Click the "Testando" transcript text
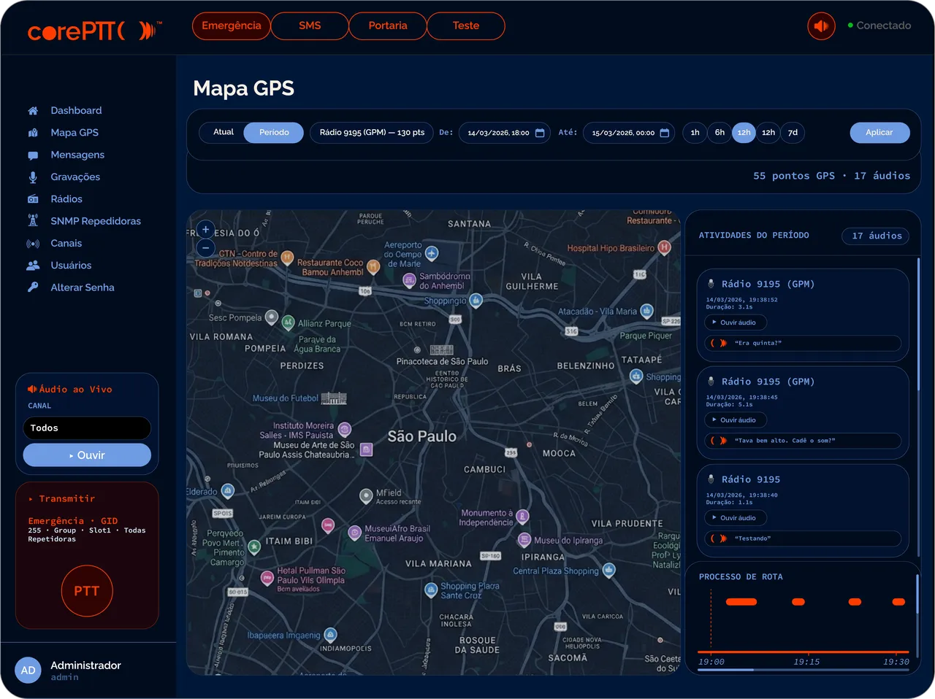The width and height of the screenshot is (935, 699). [752, 538]
